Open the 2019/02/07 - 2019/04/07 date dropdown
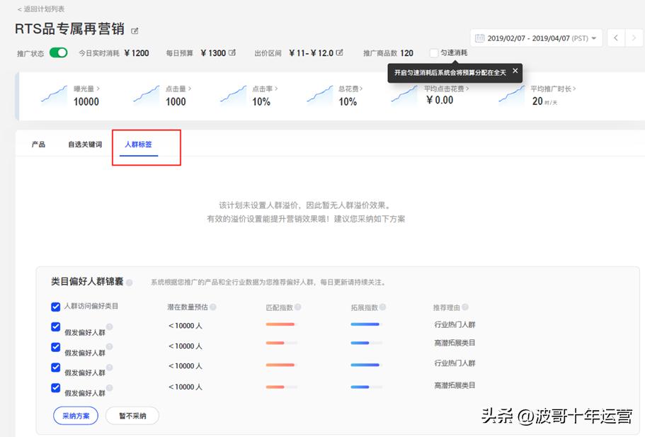 [535, 37]
